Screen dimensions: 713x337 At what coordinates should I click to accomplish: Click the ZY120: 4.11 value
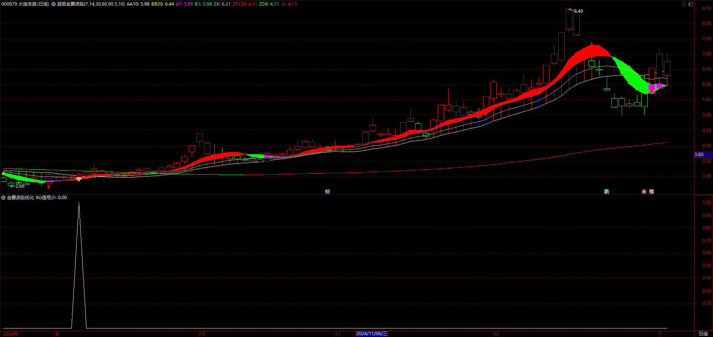point(245,4)
